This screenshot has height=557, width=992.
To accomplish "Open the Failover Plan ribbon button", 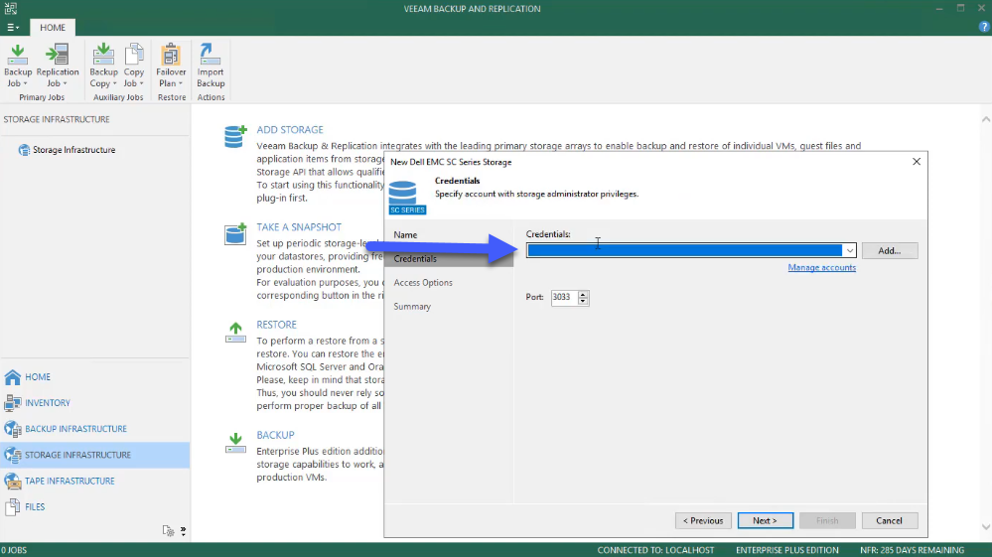I will (x=171, y=66).
